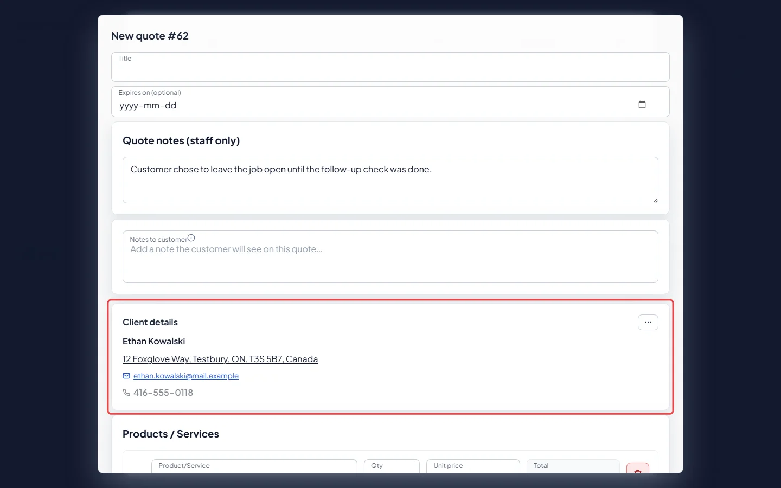This screenshot has height=488, width=781.
Task: Click the Products / Services heading
Action: coord(171,434)
